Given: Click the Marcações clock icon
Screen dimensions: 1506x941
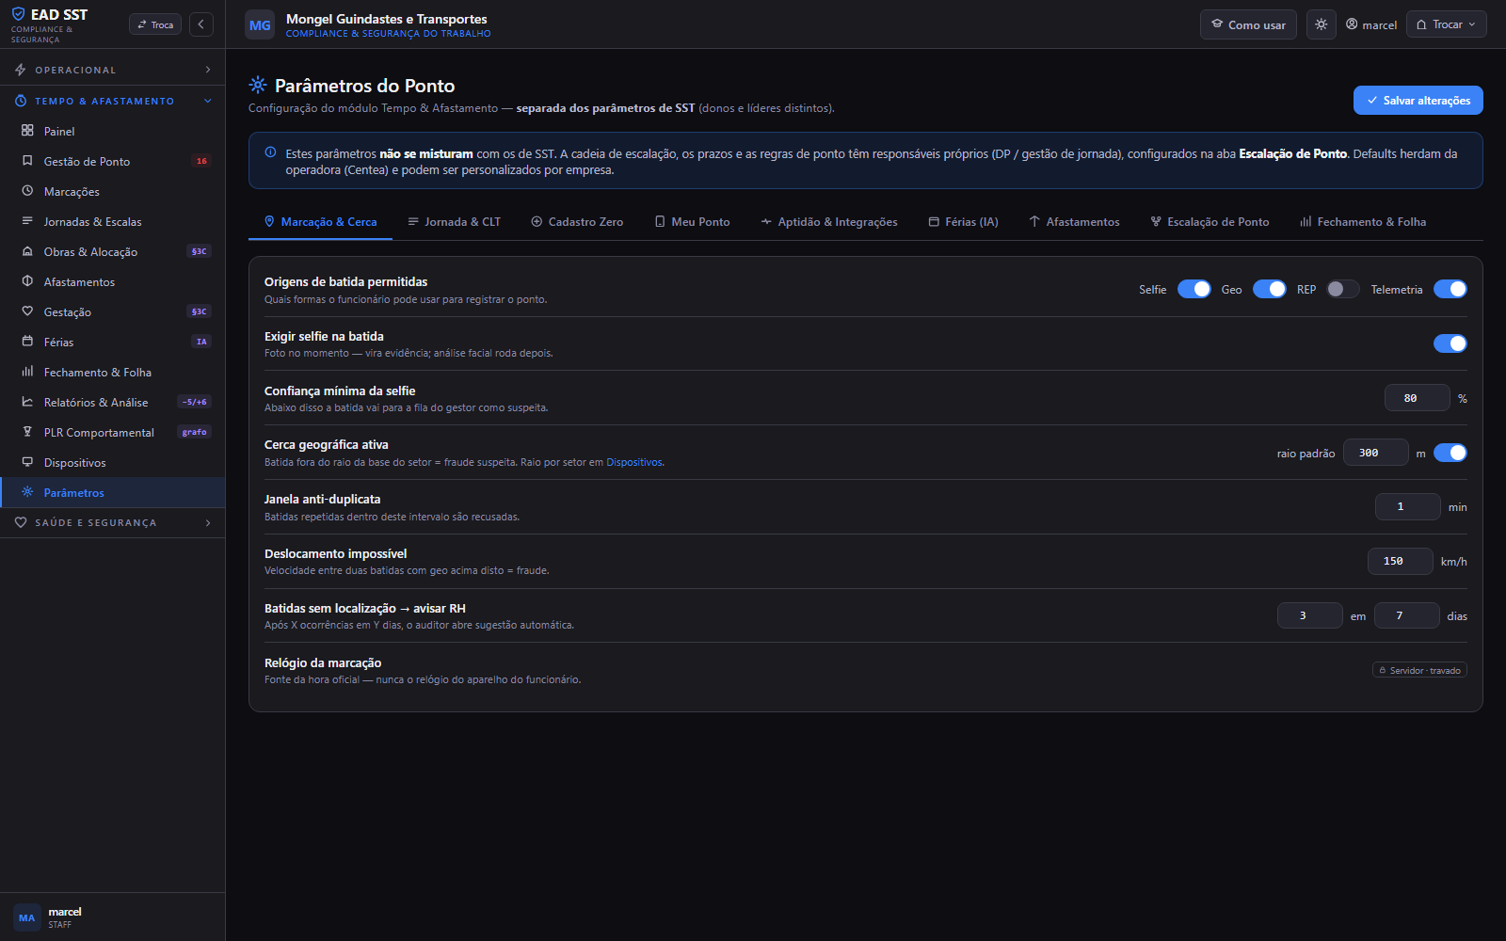Looking at the screenshot, I should pos(27,191).
